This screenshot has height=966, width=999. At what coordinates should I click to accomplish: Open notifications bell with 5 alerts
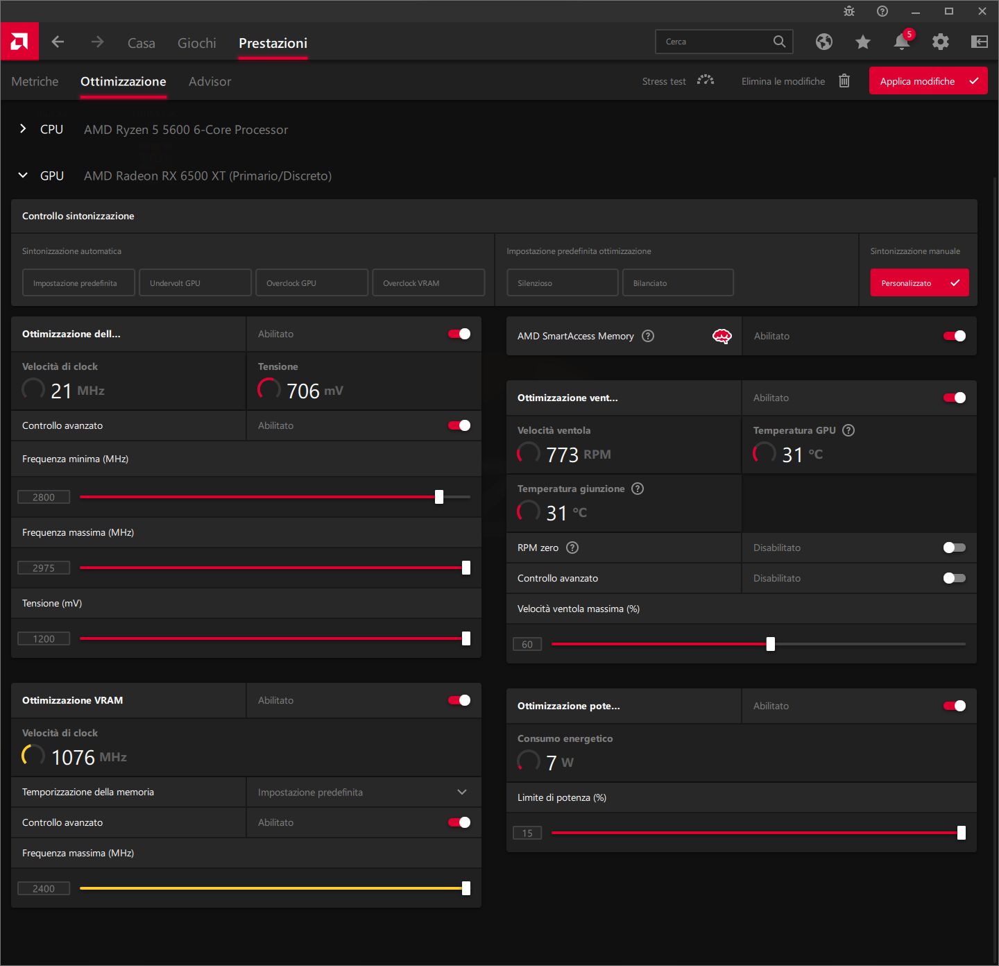click(x=902, y=42)
